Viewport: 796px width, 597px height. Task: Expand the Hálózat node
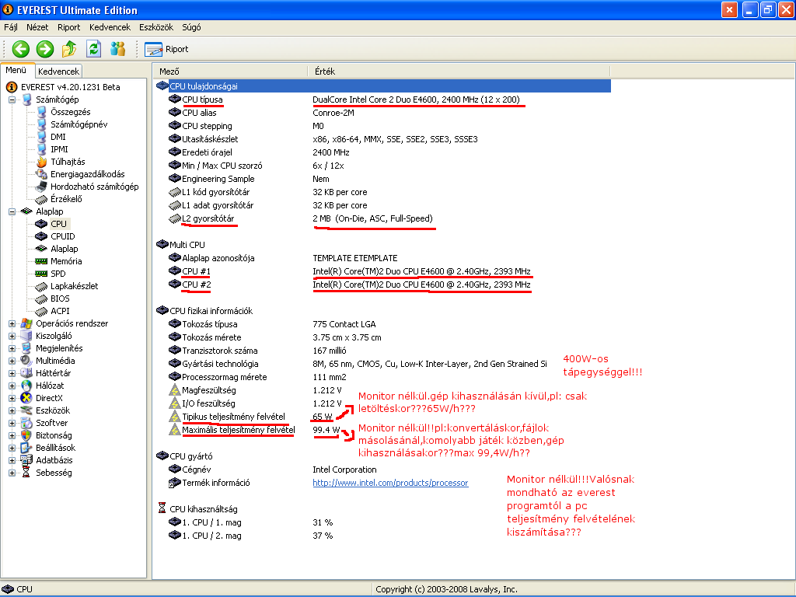click(12, 386)
